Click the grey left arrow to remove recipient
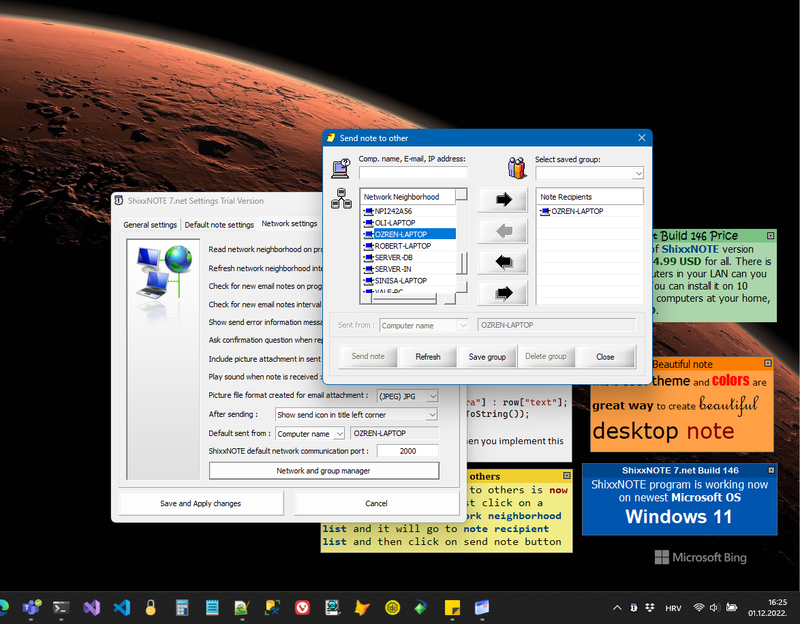This screenshot has width=800, height=624. [502, 231]
